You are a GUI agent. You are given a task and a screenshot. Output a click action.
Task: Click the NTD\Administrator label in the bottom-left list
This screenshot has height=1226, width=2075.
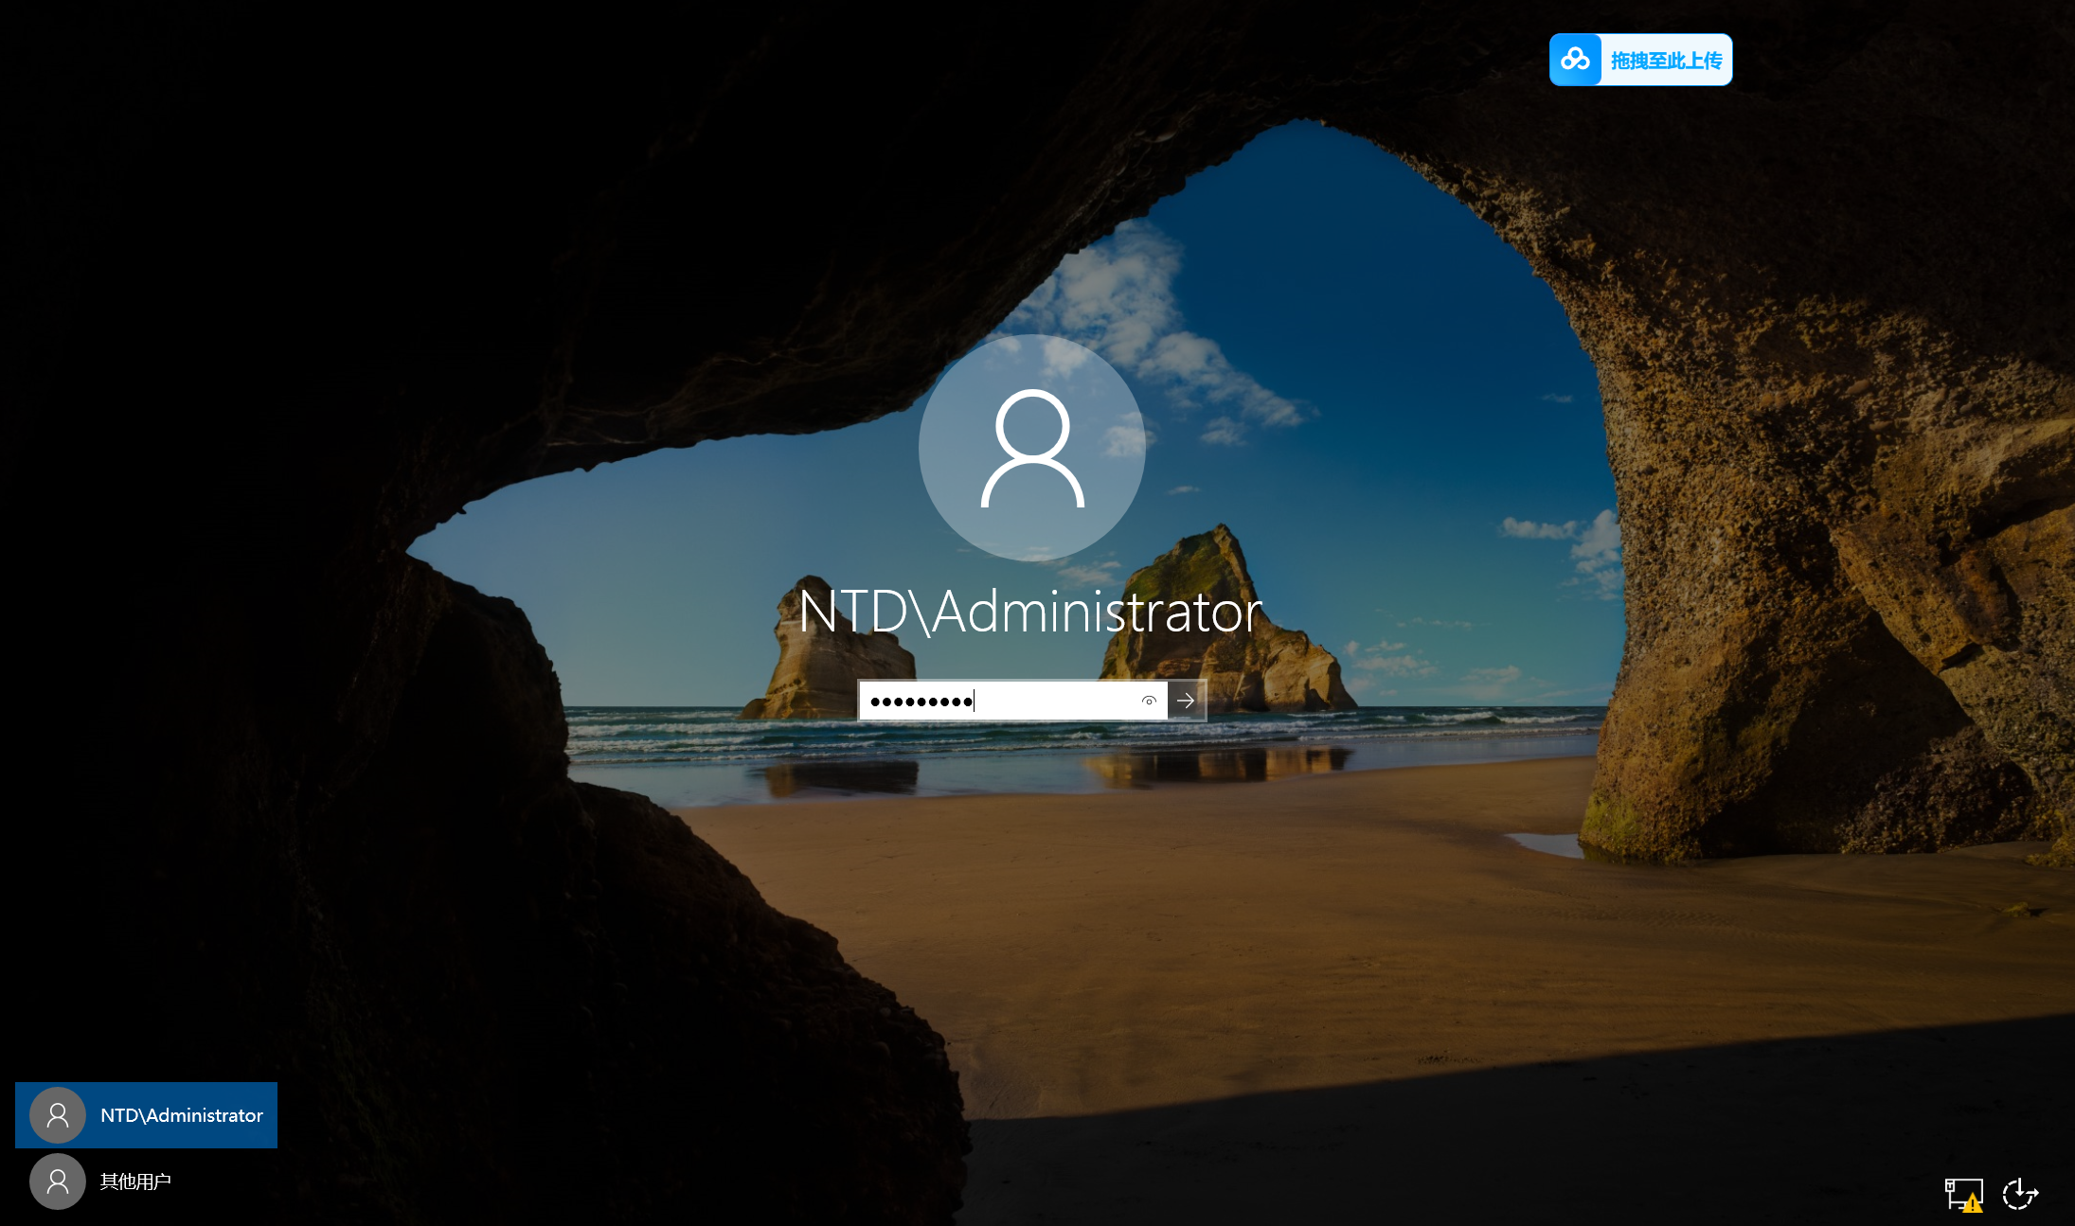[182, 1115]
